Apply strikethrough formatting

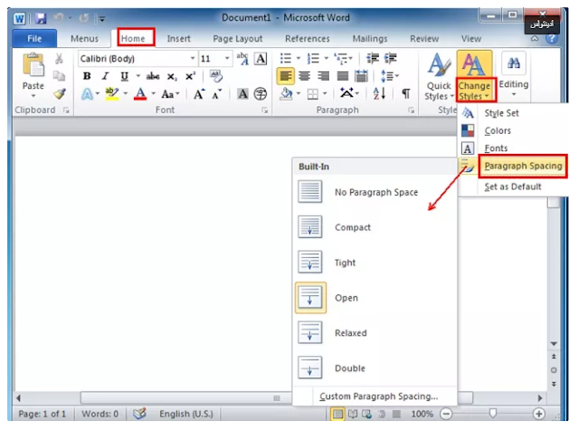pyautogui.click(x=153, y=76)
